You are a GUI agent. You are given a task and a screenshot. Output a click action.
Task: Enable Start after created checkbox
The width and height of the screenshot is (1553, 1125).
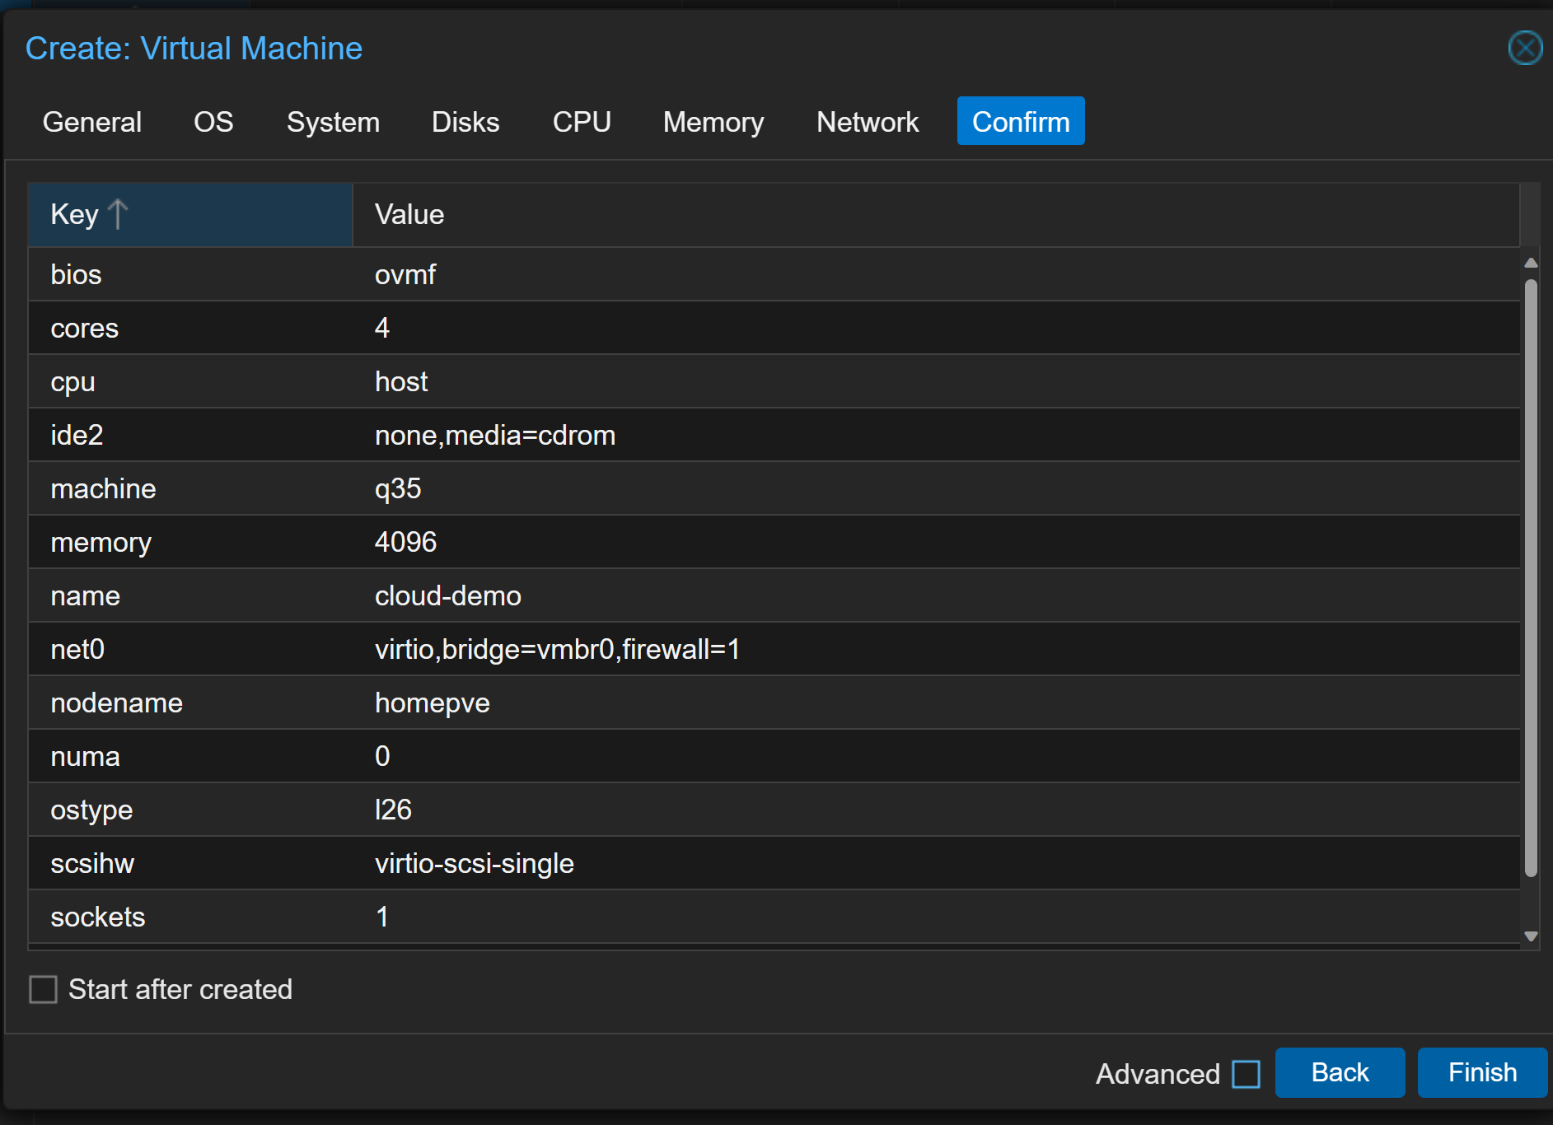44,989
